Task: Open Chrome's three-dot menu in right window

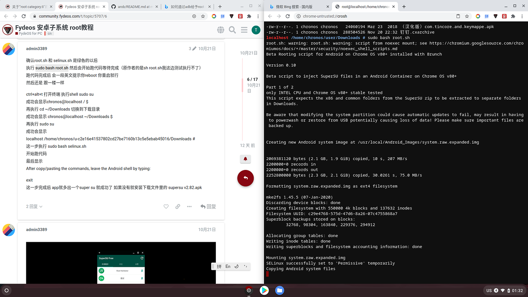Action: pos(522,16)
